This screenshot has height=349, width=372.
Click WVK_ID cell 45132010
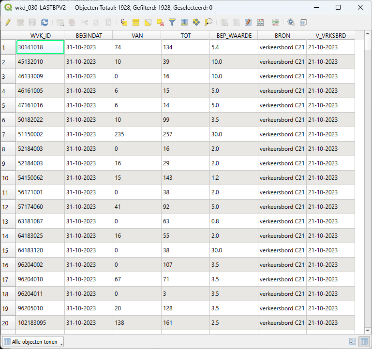click(40, 62)
